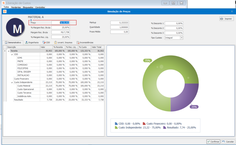This screenshot has height=145, width=236.
Task: Click the Preço input field
Action: [x=60, y=23]
